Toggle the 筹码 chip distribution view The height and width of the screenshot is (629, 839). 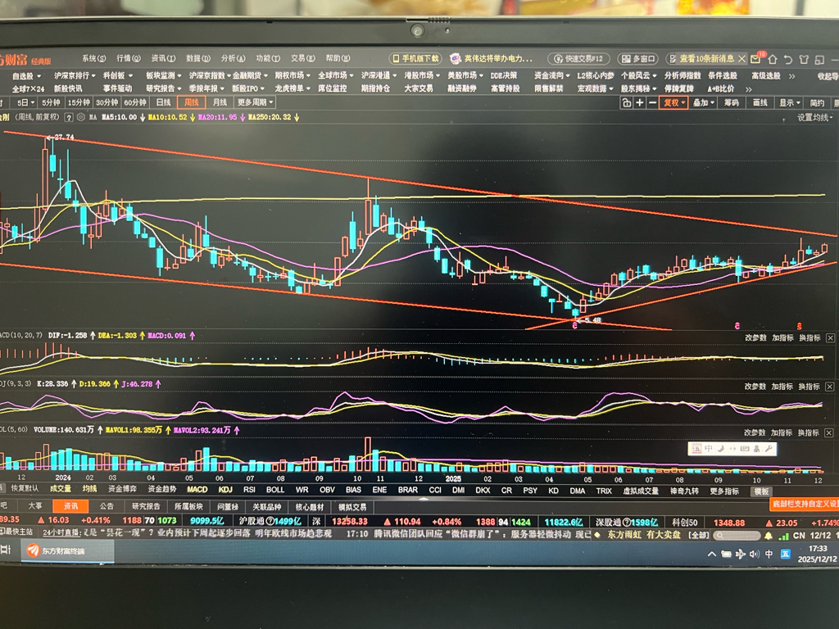(x=732, y=102)
